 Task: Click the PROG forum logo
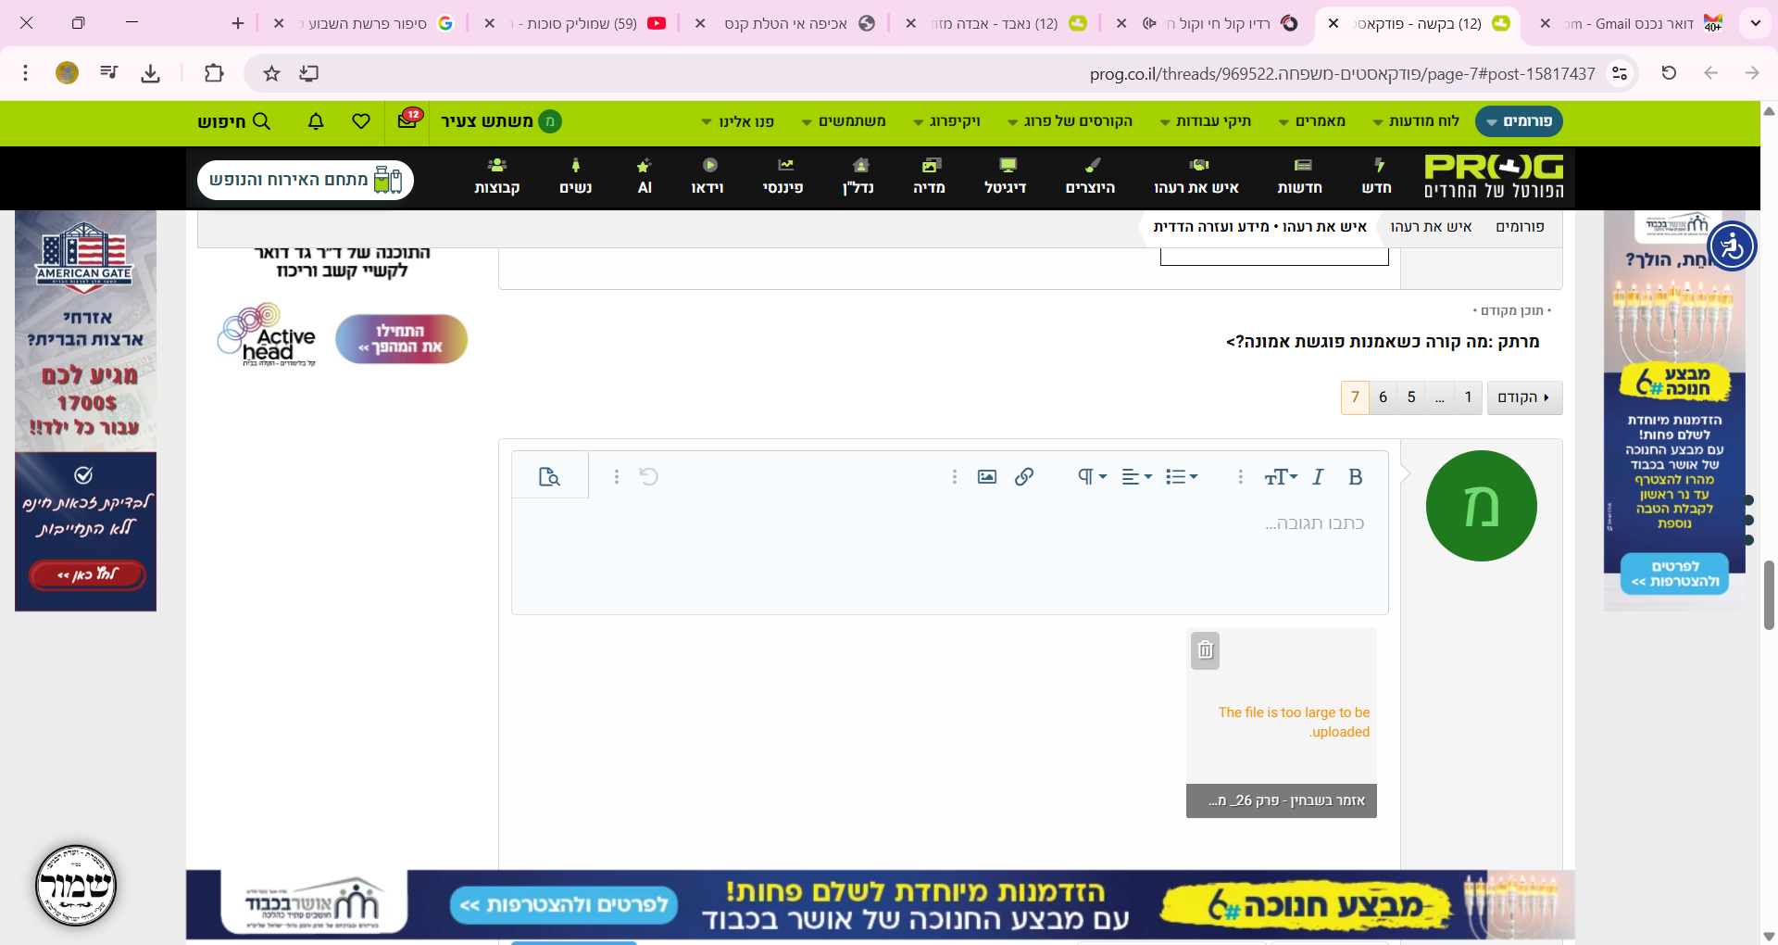[1494, 177]
